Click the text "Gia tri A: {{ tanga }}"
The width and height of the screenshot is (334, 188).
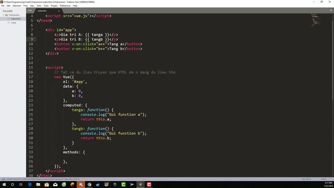(85, 35)
